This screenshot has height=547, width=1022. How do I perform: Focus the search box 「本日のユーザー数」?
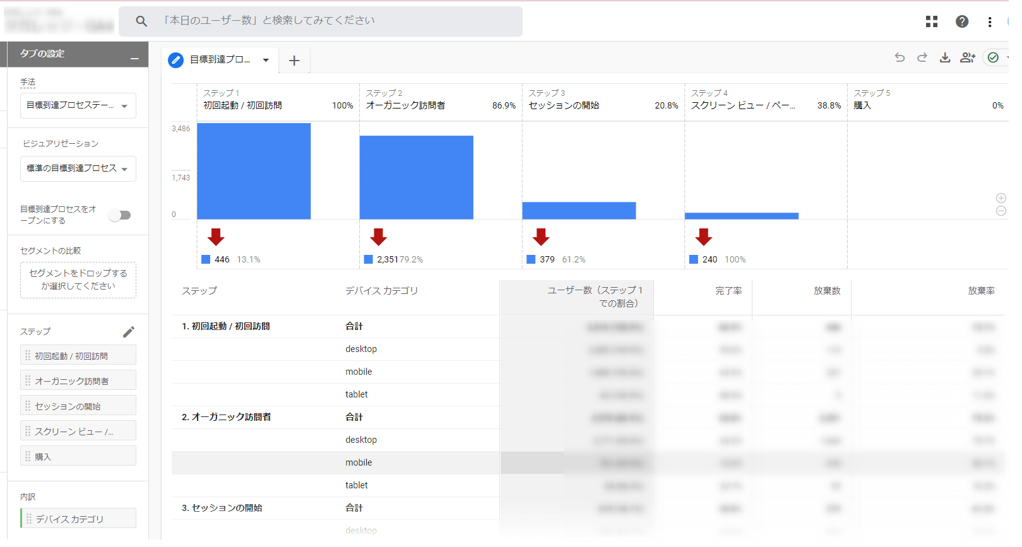point(321,21)
